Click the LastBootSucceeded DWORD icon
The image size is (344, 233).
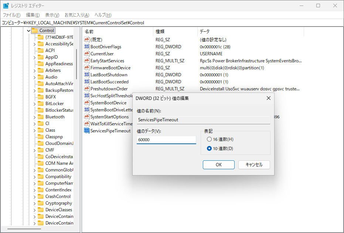tap(87, 82)
